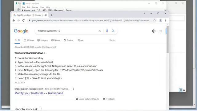The height and width of the screenshot is (111, 197).
Task: Click the Chrome forward arrow
Action: point(18,21)
